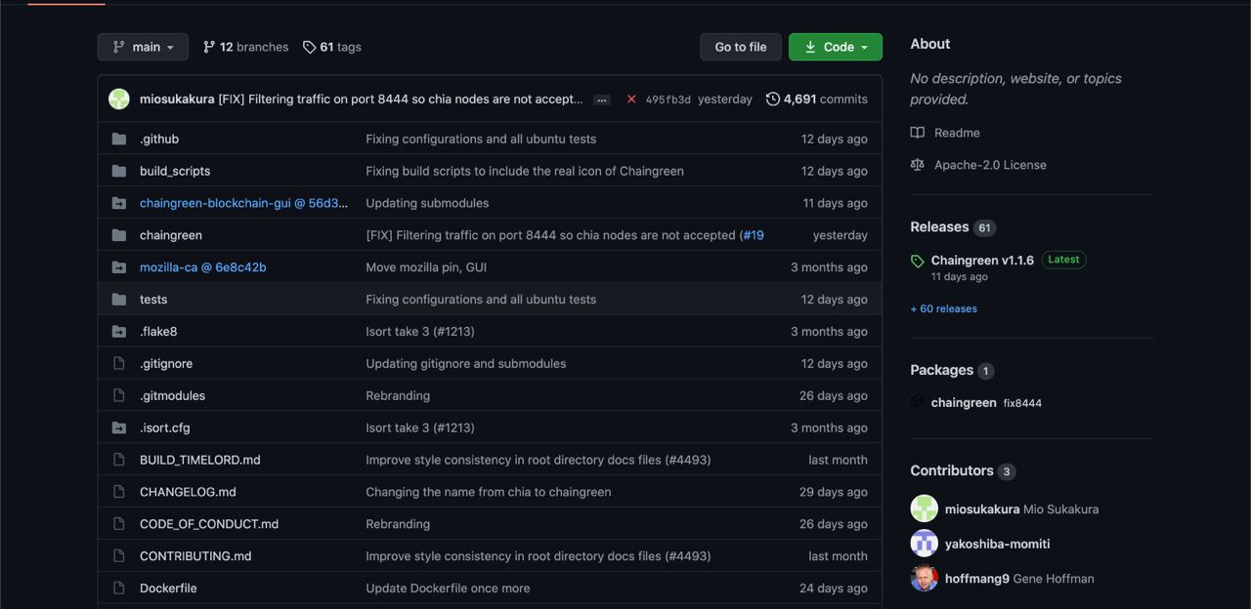Open the CHANGELOG.md file
Image resolution: width=1251 pixels, height=609 pixels.
click(188, 492)
